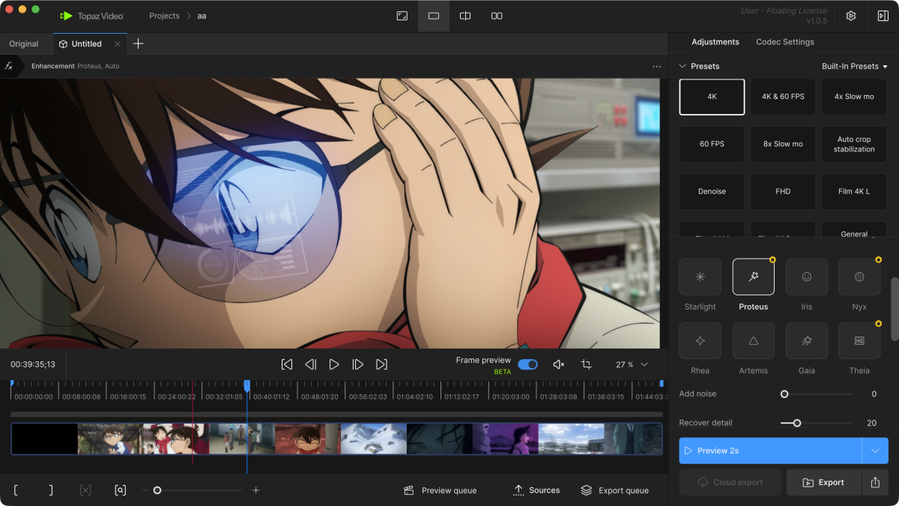Pick the Theia model icon
Screen dimensions: 899x506
(x=859, y=341)
